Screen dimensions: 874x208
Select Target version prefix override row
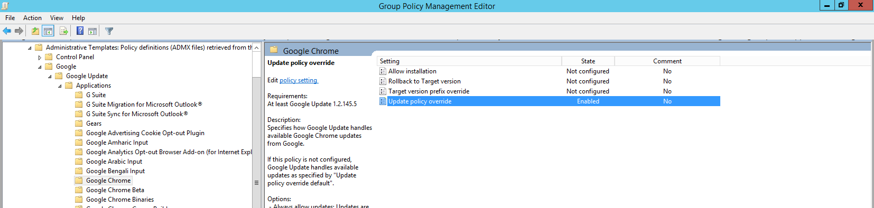(x=549, y=91)
